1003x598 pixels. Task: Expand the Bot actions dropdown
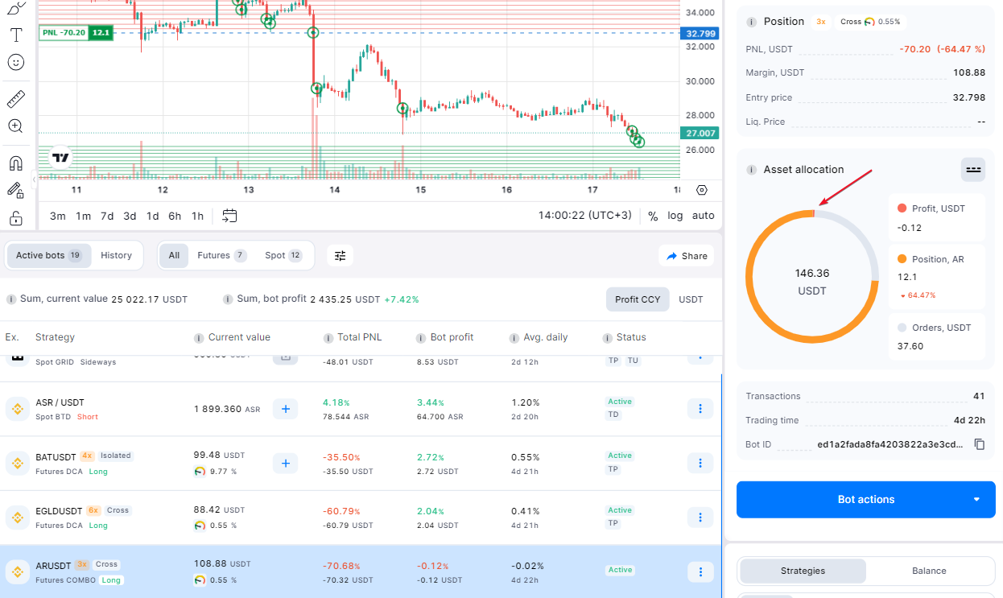[976, 499]
